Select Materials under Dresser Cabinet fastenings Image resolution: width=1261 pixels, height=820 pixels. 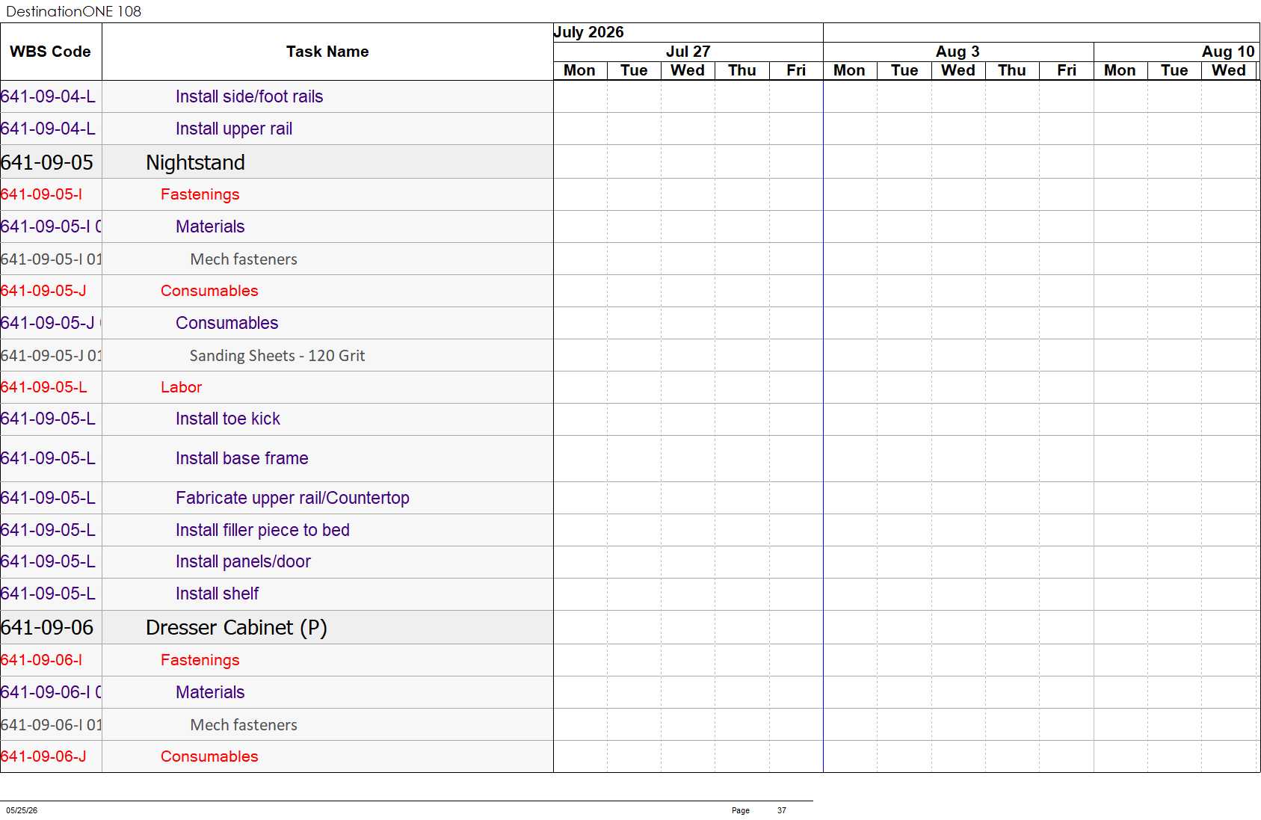210,692
